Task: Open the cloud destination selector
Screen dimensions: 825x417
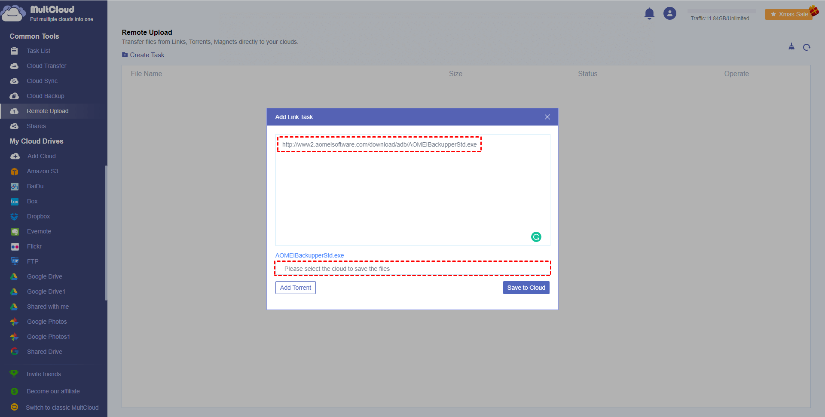Action: coord(412,269)
